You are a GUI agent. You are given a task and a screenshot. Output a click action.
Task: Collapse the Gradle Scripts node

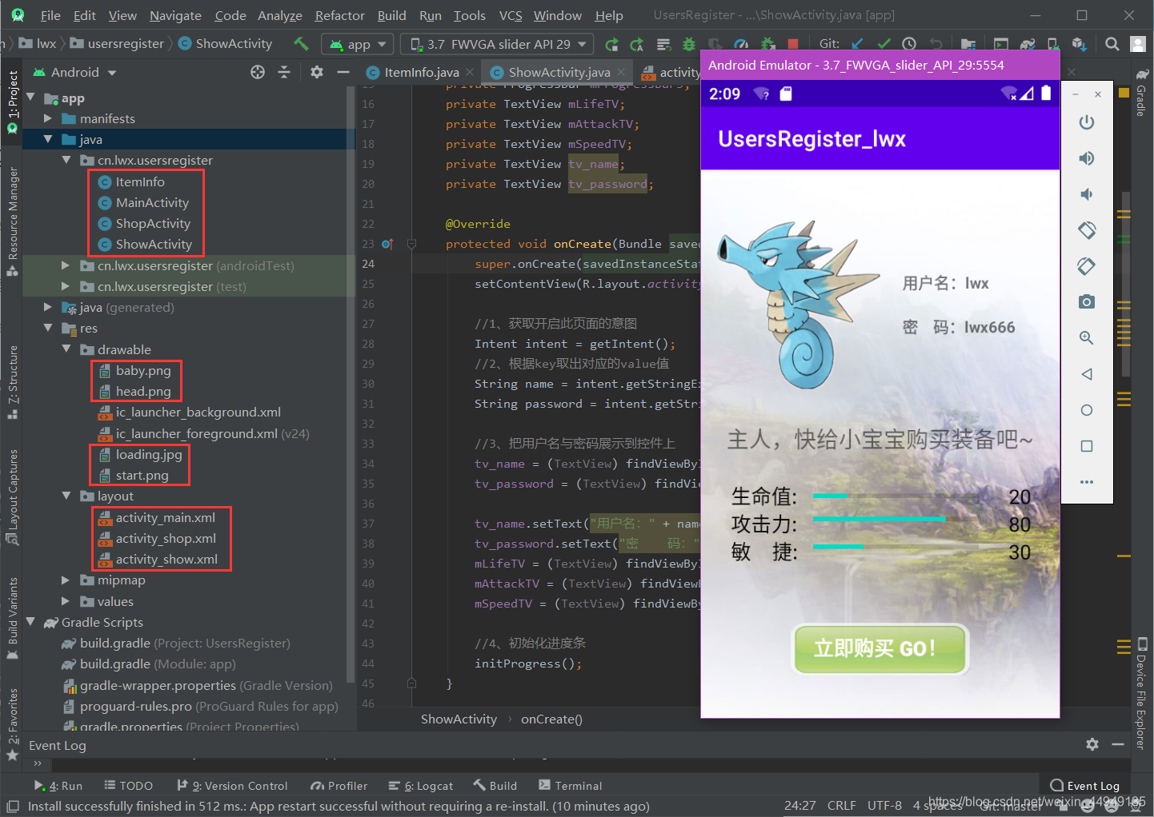coord(30,622)
